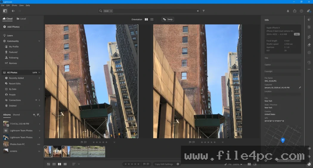Switch to Square Grid view
Image resolution: width=313 pixels, height=168 pixels.
pos(54,164)
